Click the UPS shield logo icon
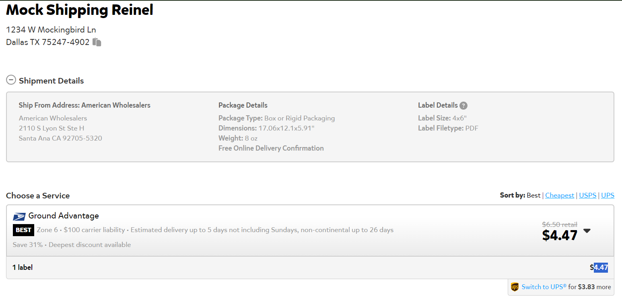The image size is (622, 300). (x=515, y=287)
